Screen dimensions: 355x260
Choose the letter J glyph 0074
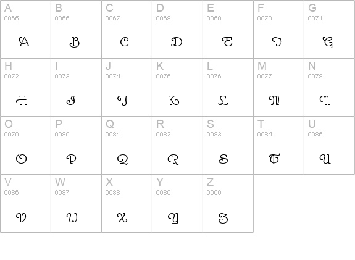point(127,88)
